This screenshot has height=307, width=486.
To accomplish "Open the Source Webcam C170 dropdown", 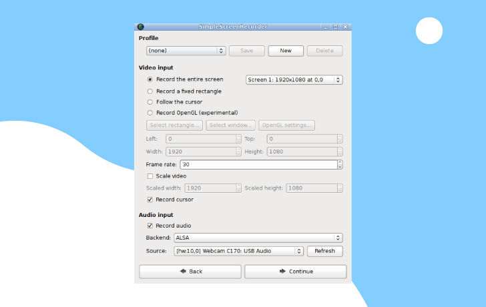I will [x=239, y=251].
